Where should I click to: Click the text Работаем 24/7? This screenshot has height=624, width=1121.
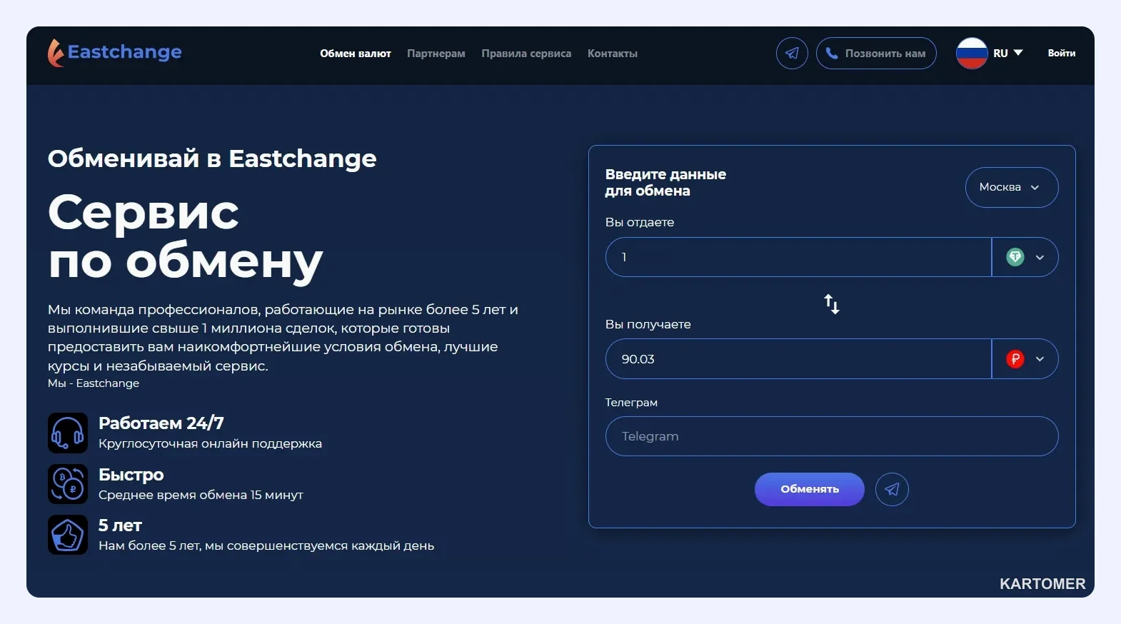(x=161, y=423)
